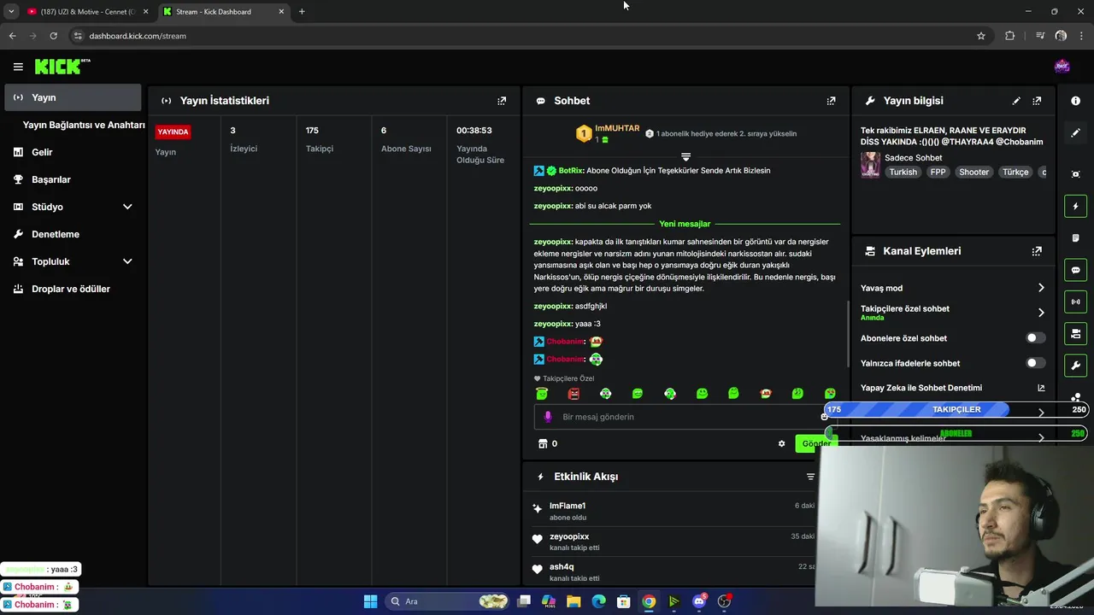This screenshot has height=615, width=1094.
Task: Reload the page in Chrome
Action: click(53, 36)
